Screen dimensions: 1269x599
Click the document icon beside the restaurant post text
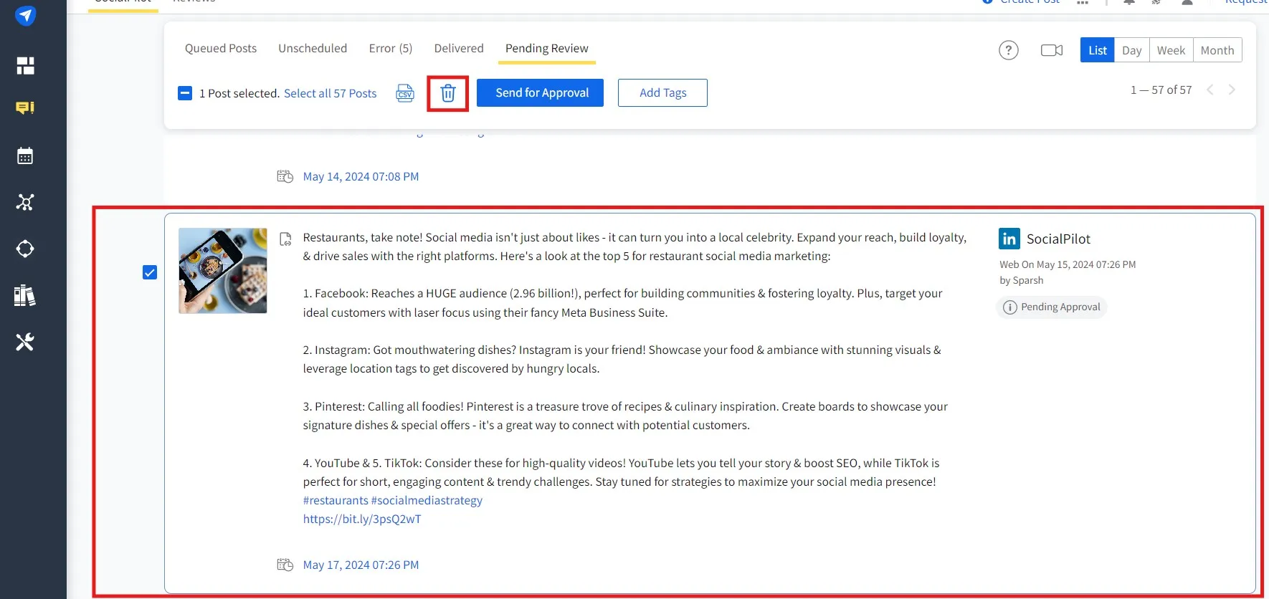pos(285,239)
